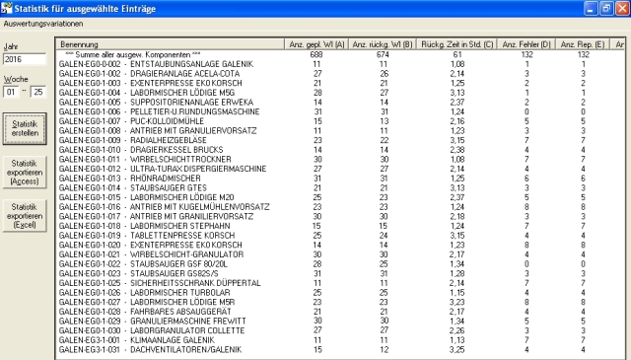Image resolution: width=631 pixels, height=360 pixels.
Task: Select row GALEN-EG0-1-020 EXENTERPRESSE EKO KORSCH
Action: (339, 245)
